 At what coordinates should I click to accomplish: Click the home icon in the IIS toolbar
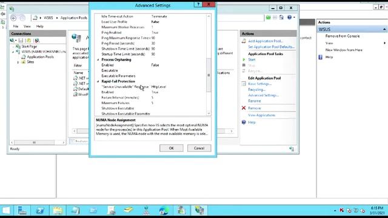[x=281, y=18]
